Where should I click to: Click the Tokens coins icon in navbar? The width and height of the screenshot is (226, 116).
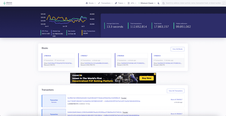[116, 3]
